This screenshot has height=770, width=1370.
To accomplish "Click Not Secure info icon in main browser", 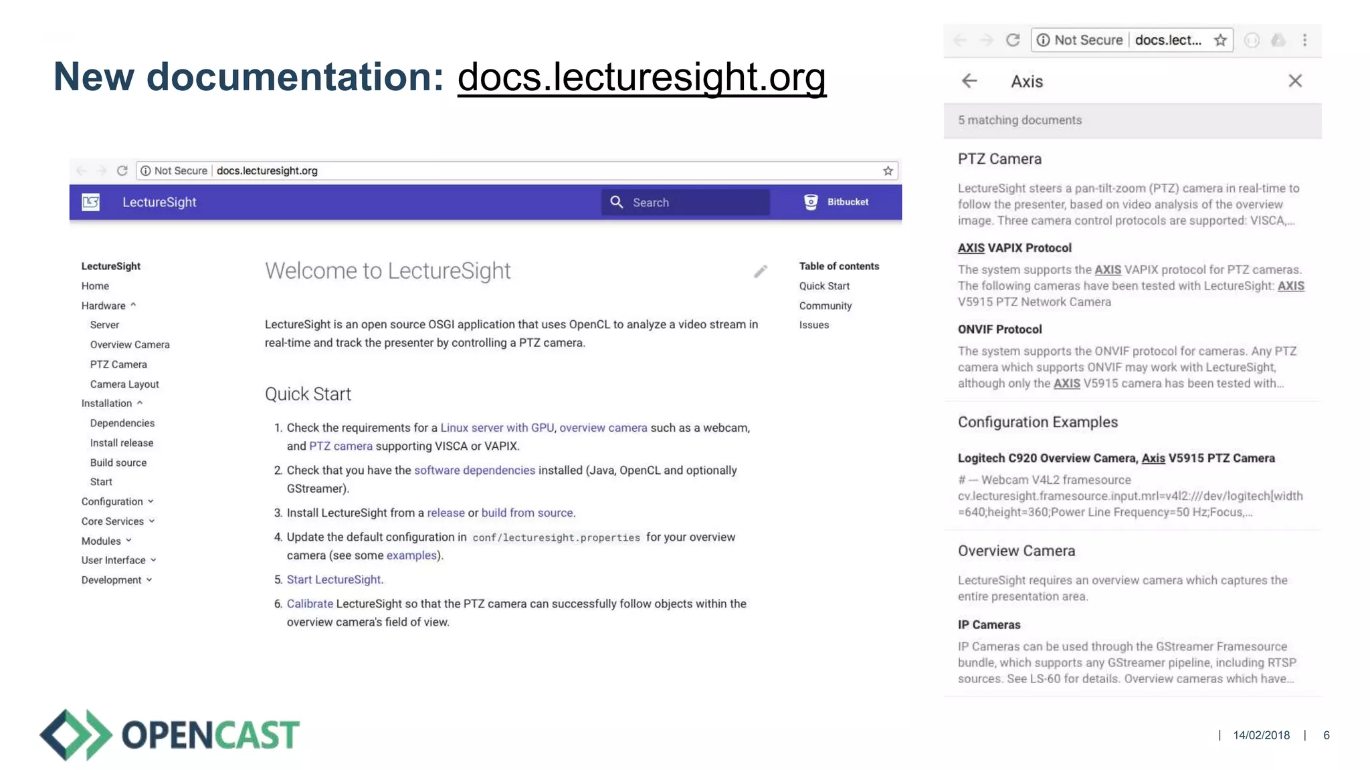I will click(145, 170).
